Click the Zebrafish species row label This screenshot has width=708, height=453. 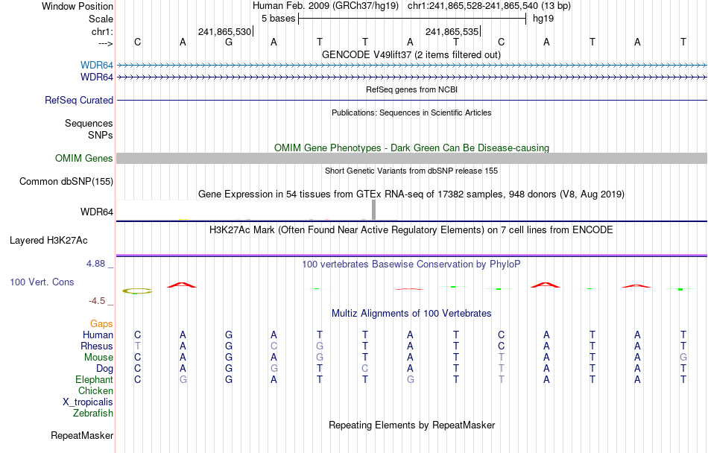[x=93, y=413]
